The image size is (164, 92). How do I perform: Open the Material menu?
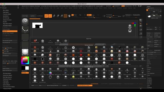coord(75,8)
